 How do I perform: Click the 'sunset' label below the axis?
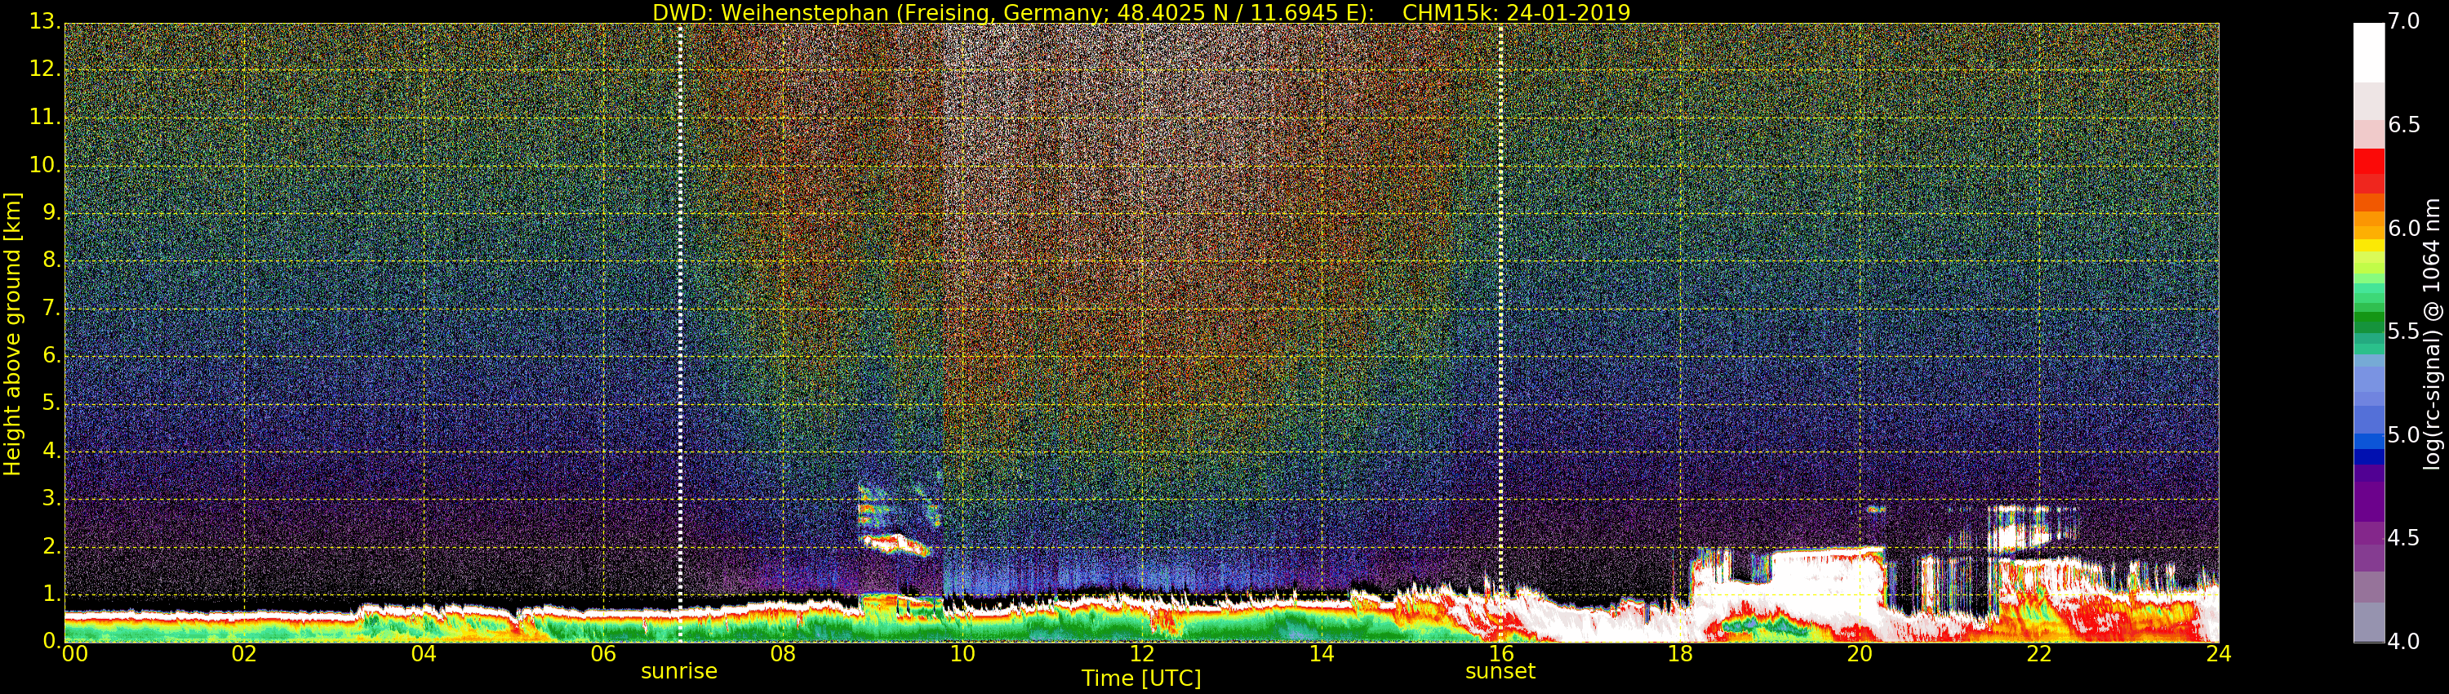[x=1500, y=671]
